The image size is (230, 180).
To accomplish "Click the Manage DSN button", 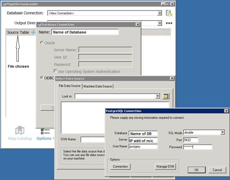I will click(x=165, y=166).
